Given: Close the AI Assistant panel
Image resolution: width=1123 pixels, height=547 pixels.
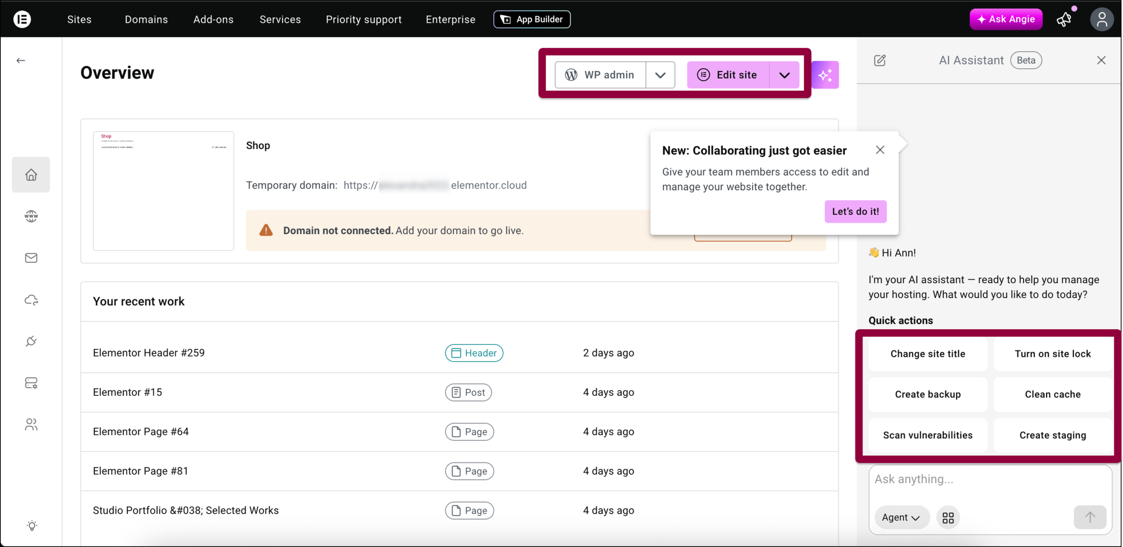Looking at the screenshot, I should [1101, 60].
